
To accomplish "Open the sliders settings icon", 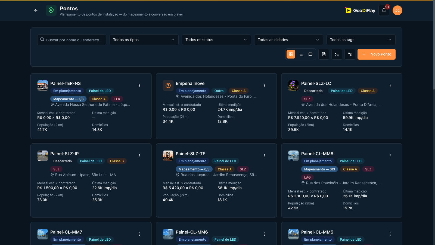I will pyautogui.click(x=350, y=54).
